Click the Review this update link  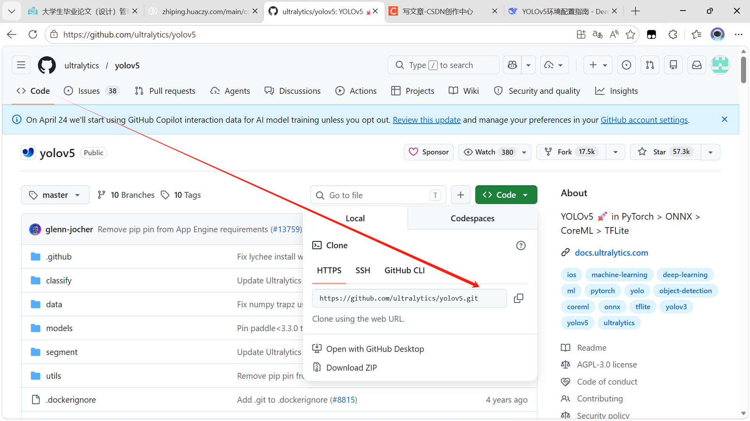click(x=426, y=120)
